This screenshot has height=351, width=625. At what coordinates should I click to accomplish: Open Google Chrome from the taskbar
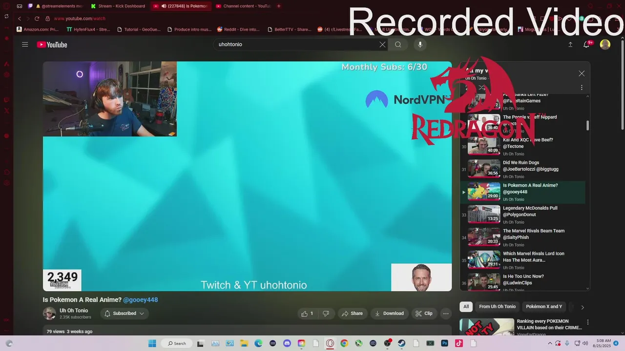click(x=344, y=343)
